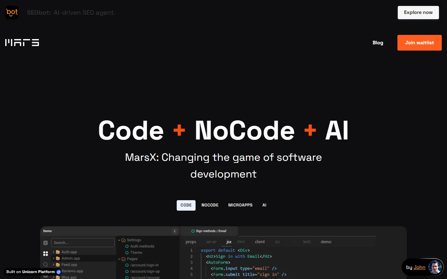The image size is (447, 279).
Task: Collapse the Settings folder
Action: (x=119, y=240)
